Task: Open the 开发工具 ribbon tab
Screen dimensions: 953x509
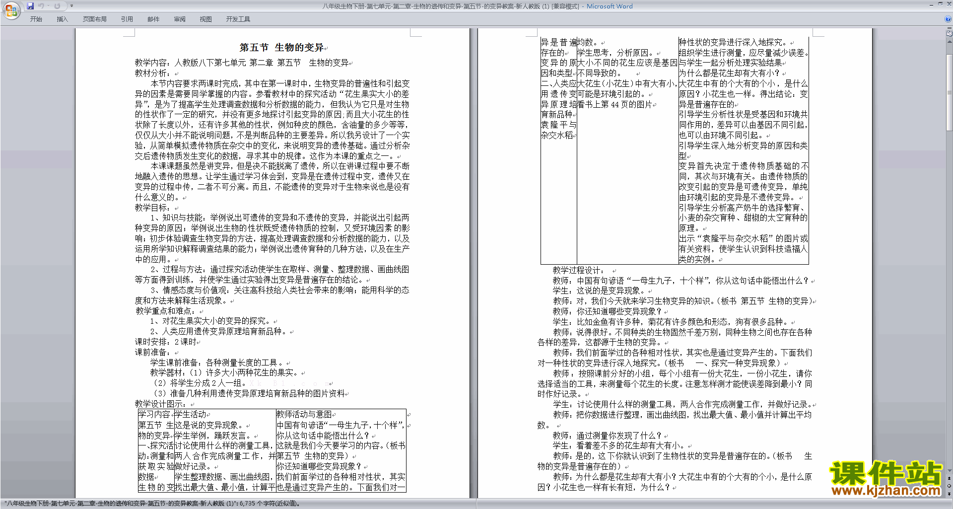Action: pos(238,19)
